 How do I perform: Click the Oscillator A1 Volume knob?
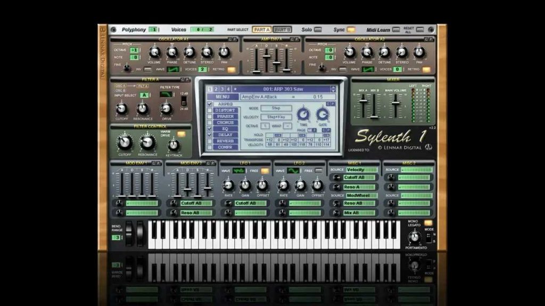click(155, 53)
